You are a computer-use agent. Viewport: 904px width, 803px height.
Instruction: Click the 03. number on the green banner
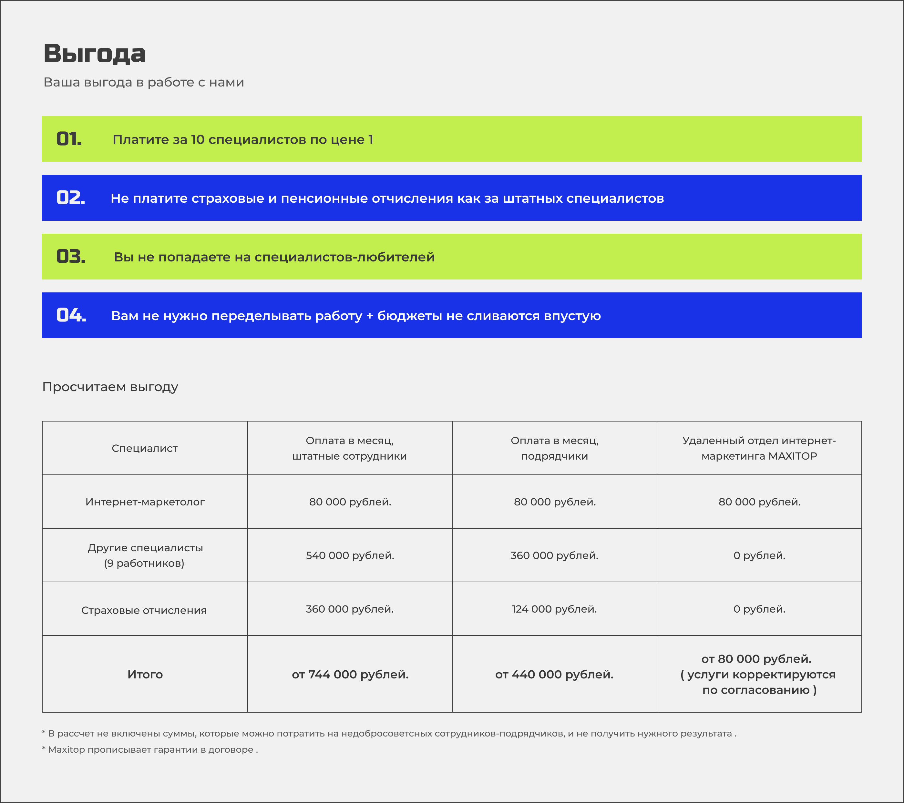pyautogui.click(x=71, y=257)
